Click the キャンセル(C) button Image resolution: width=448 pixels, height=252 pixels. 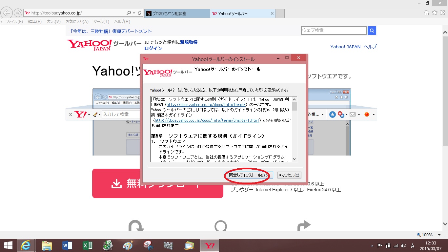tap(289, 175)
